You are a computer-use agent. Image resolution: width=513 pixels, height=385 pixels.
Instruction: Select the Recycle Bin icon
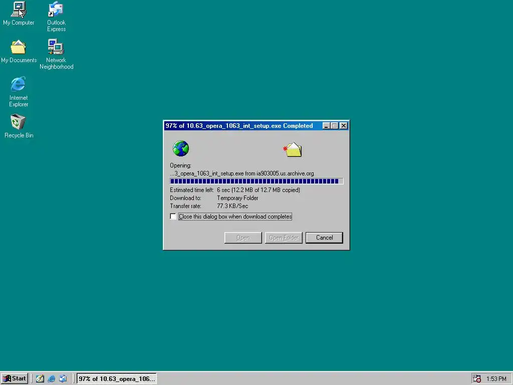pos(19,126)
